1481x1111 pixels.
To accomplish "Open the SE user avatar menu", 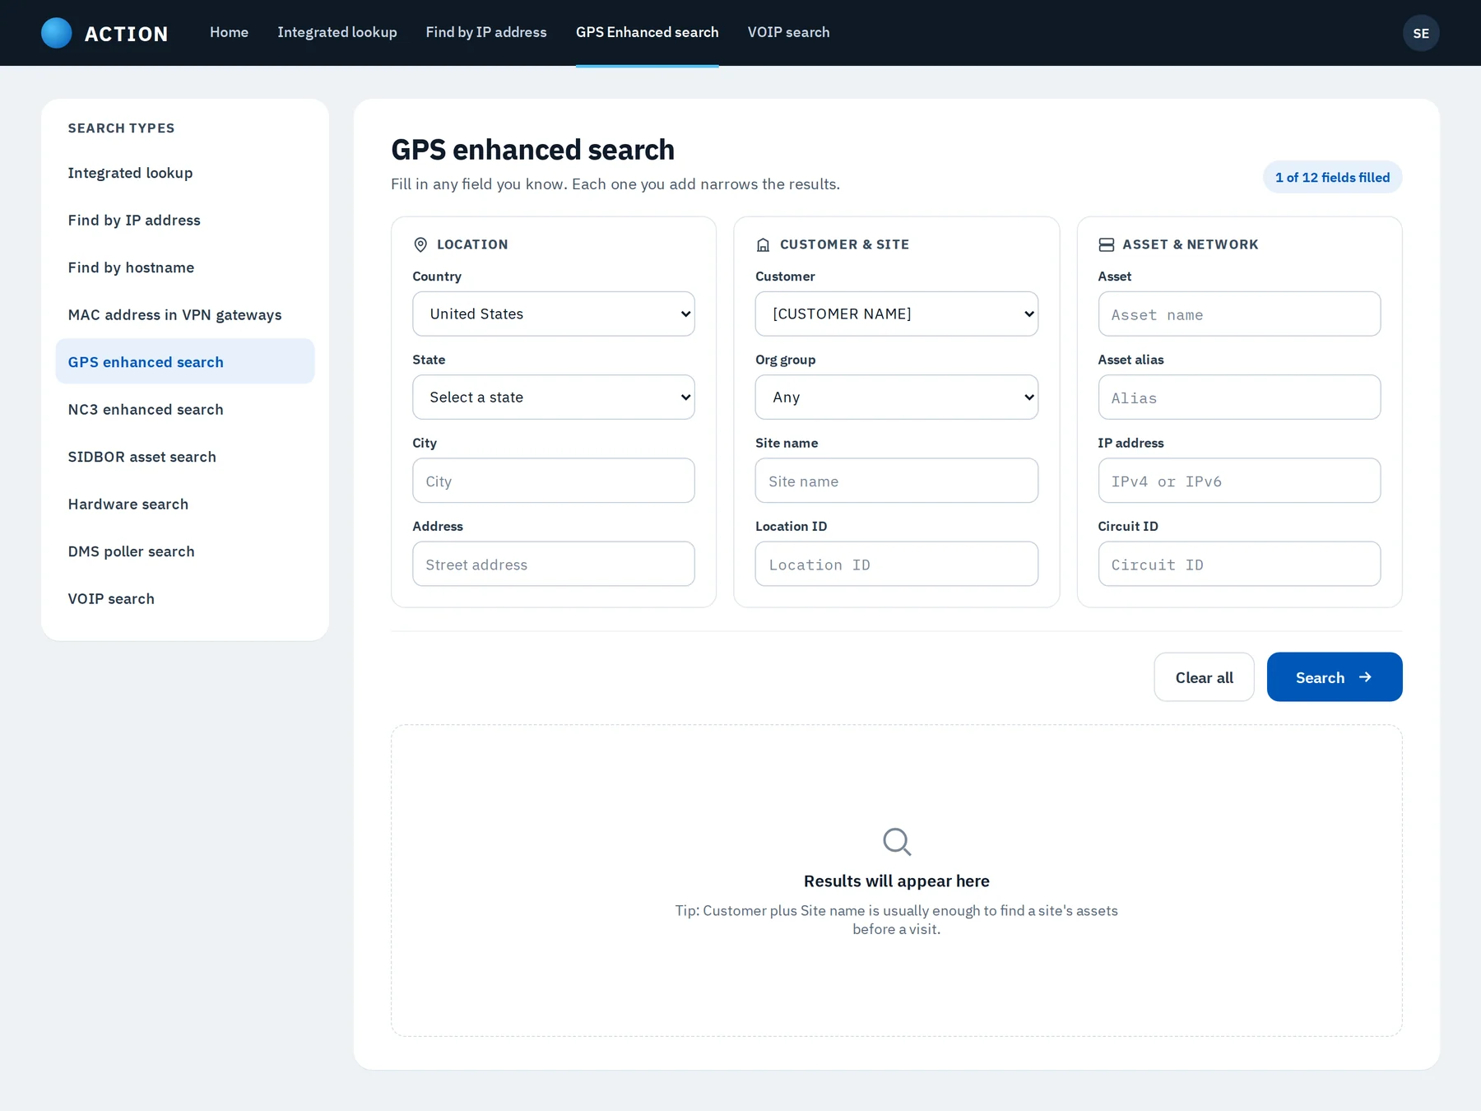I will pyautogui.click(x=1421, y=33).
